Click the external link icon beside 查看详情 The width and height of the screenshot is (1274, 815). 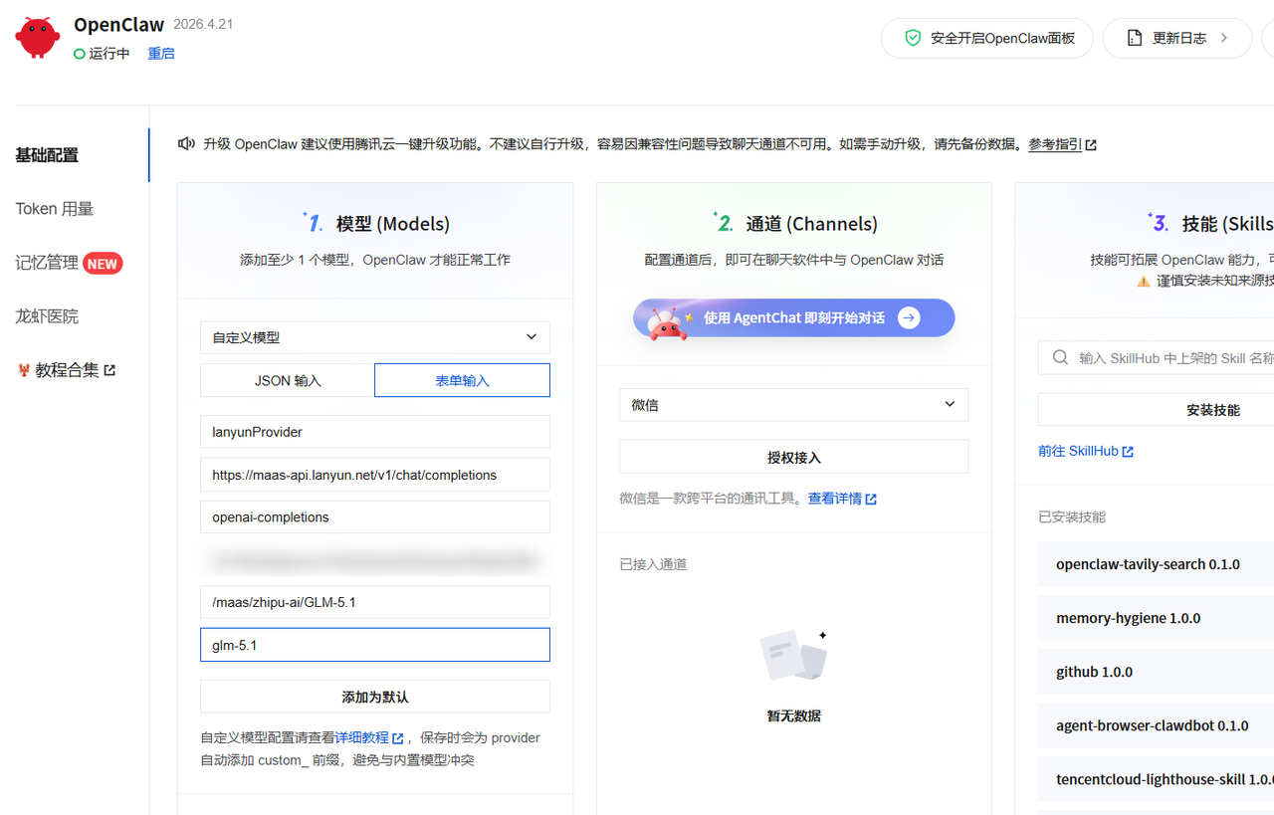[x=871, y=499]
